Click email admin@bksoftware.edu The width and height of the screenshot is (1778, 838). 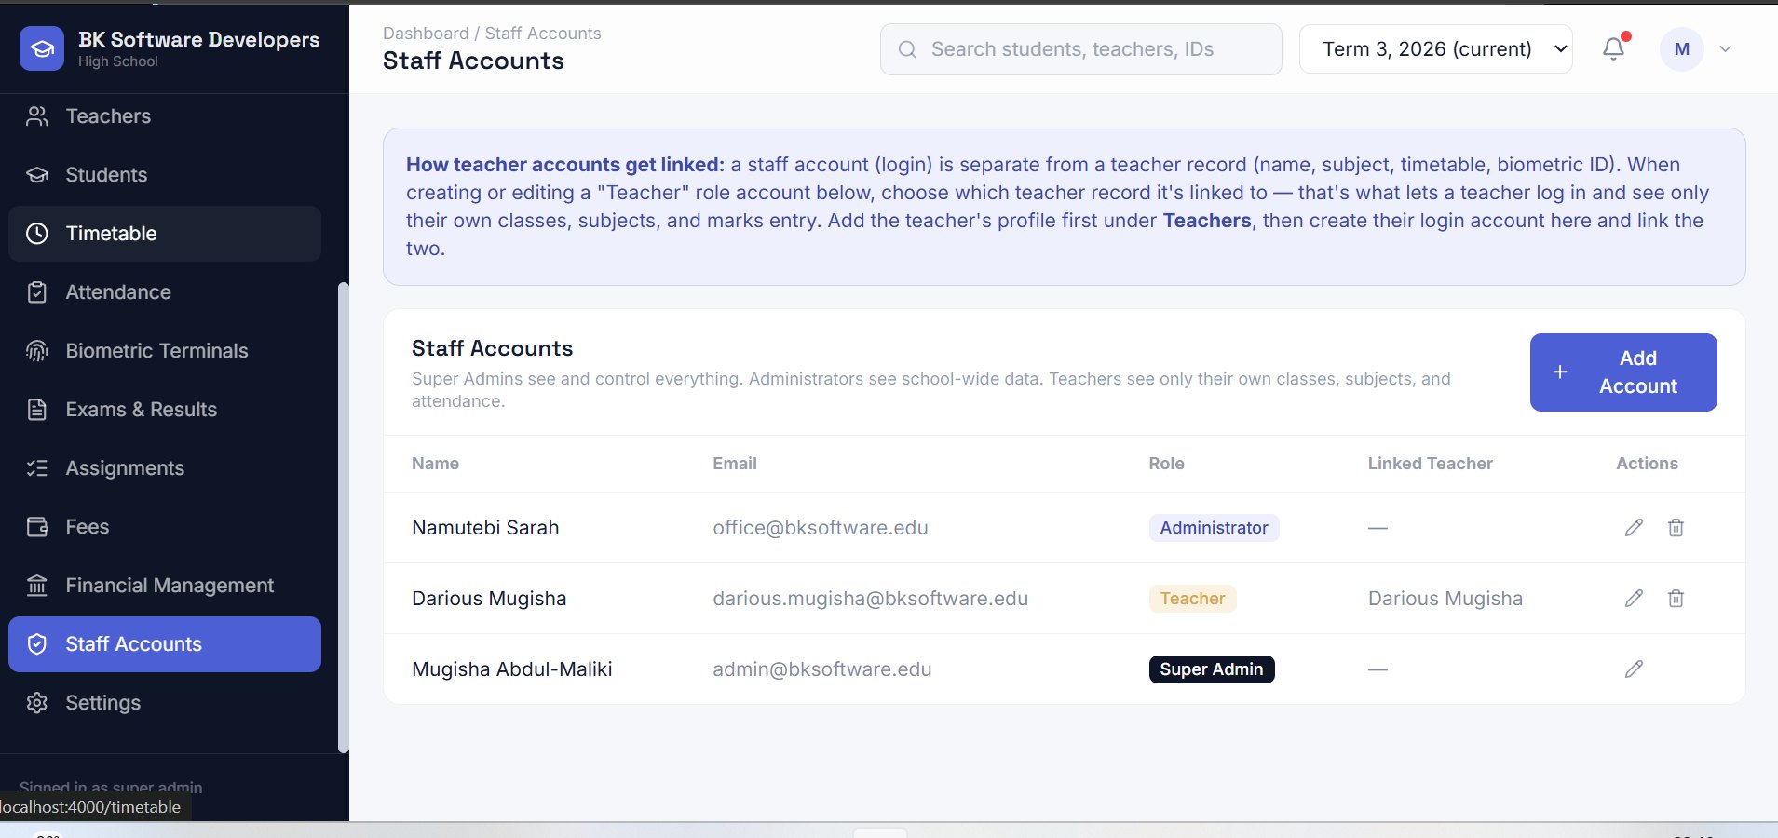pos(821,669)
